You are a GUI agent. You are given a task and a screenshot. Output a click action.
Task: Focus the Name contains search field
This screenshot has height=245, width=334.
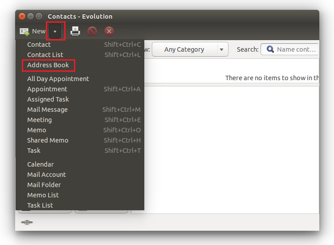pyautogui.click(x=290, y=49)
